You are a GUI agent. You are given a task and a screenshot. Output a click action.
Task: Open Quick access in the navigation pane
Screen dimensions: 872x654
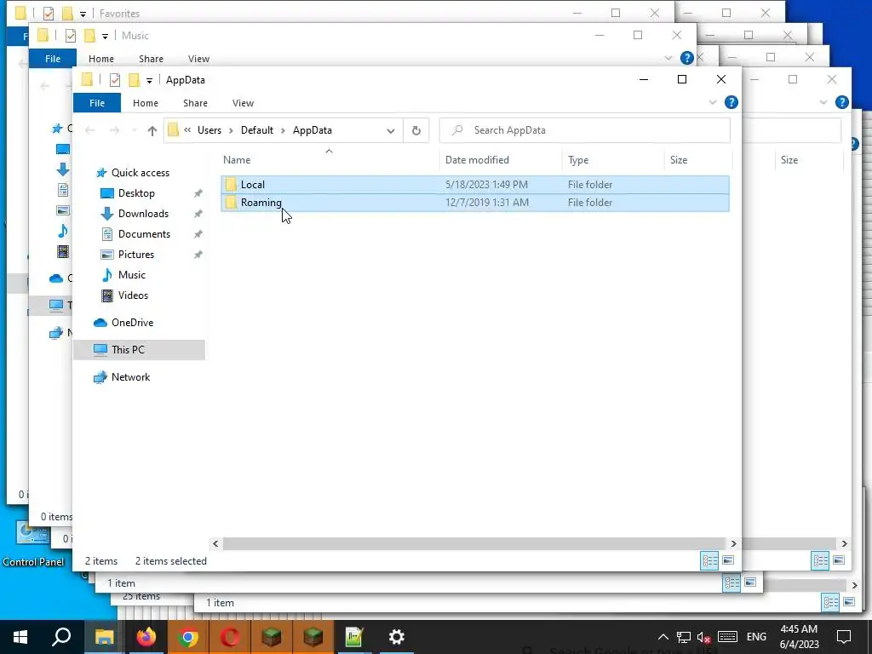click(x=141, y=173)
